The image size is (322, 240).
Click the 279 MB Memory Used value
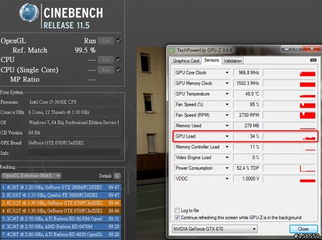[x=247, y=126]
